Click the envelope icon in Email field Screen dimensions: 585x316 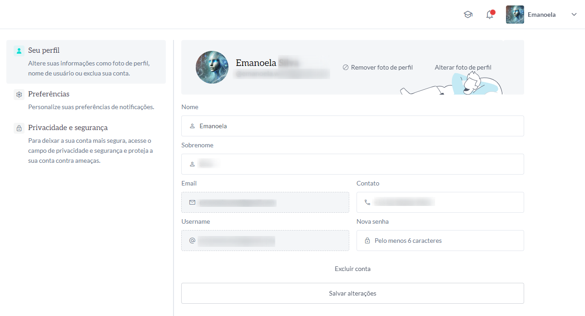[192, 202]
